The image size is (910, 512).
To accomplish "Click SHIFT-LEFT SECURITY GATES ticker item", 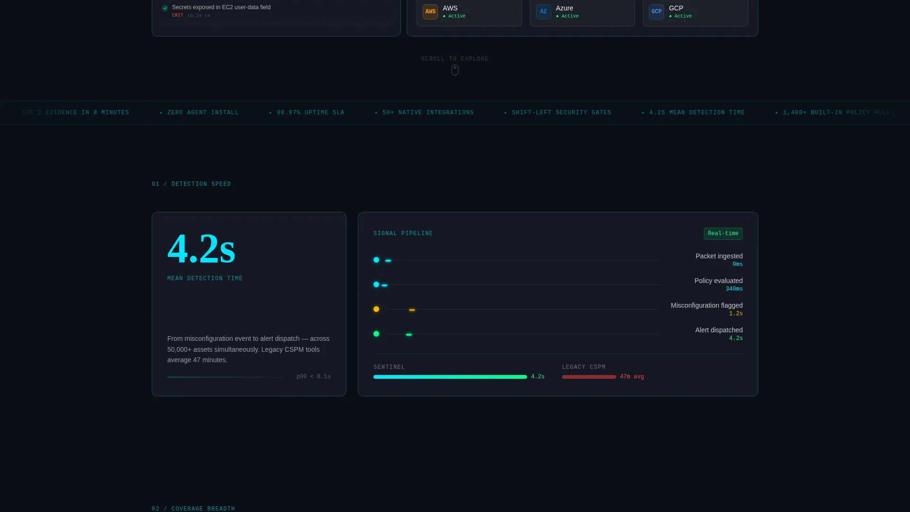I will 561,113.
